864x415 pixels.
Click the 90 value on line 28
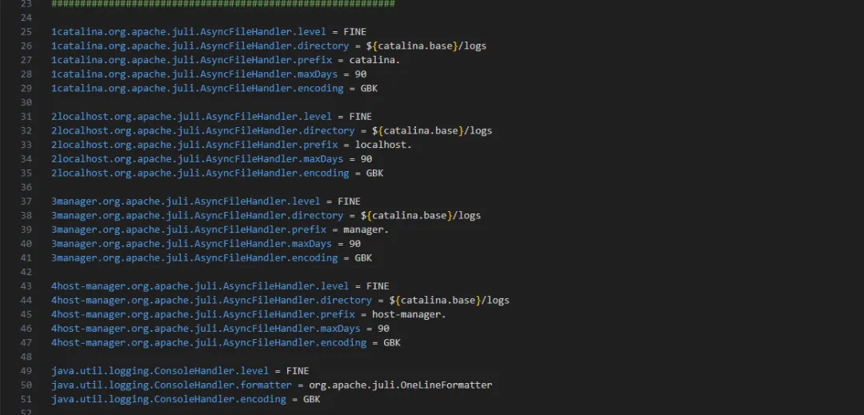click(x=360, y=74)
